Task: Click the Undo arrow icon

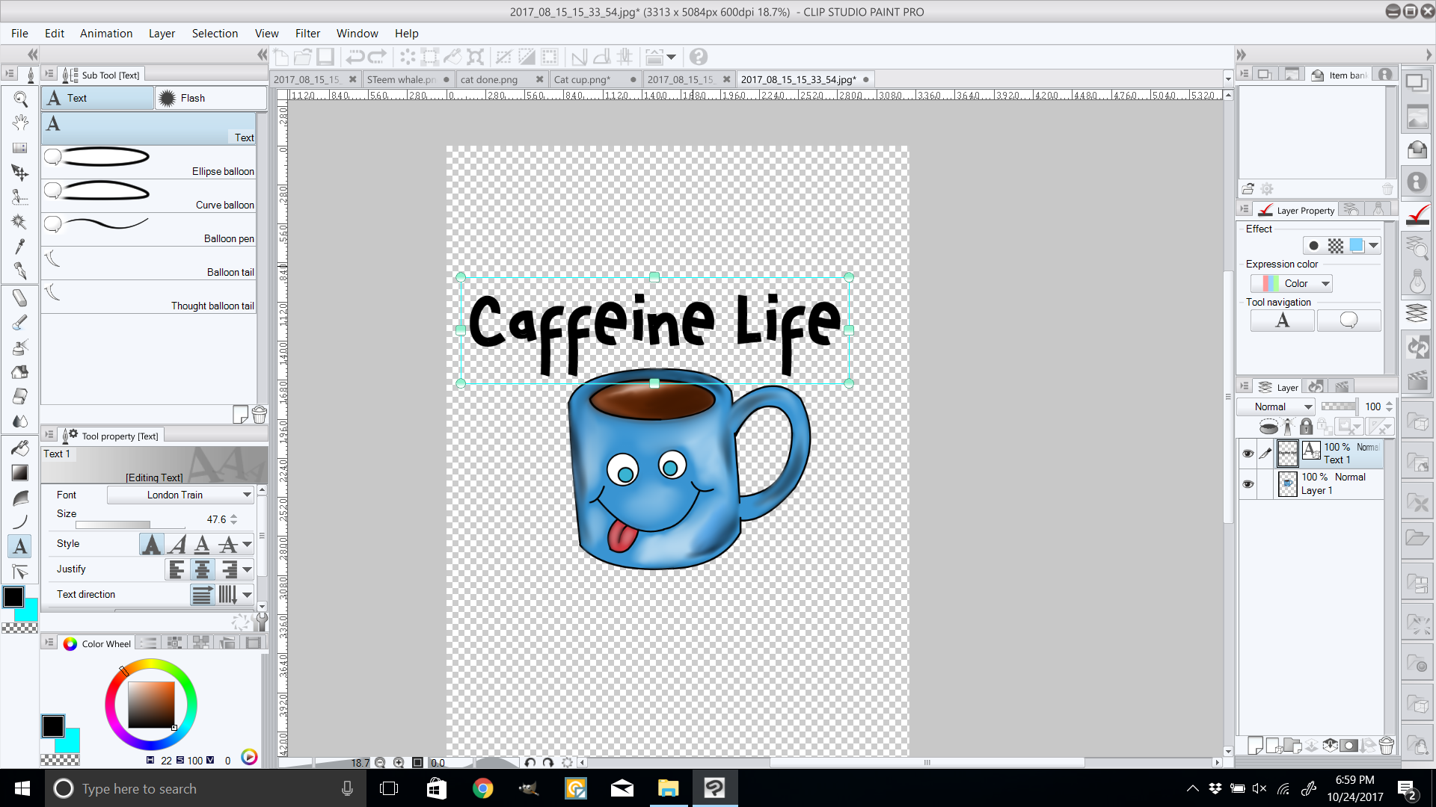Action: click(x=355, y=57)
